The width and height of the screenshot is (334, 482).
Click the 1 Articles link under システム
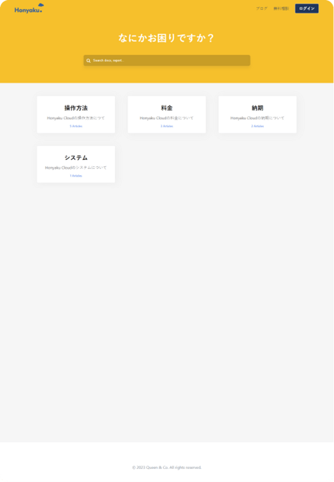76,176
